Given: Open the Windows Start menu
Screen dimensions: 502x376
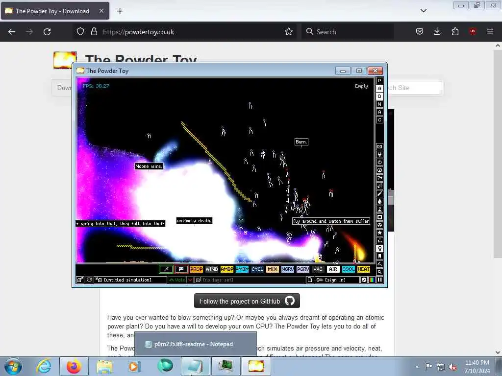Looking at the screenshot, I should tap(13, 366).
